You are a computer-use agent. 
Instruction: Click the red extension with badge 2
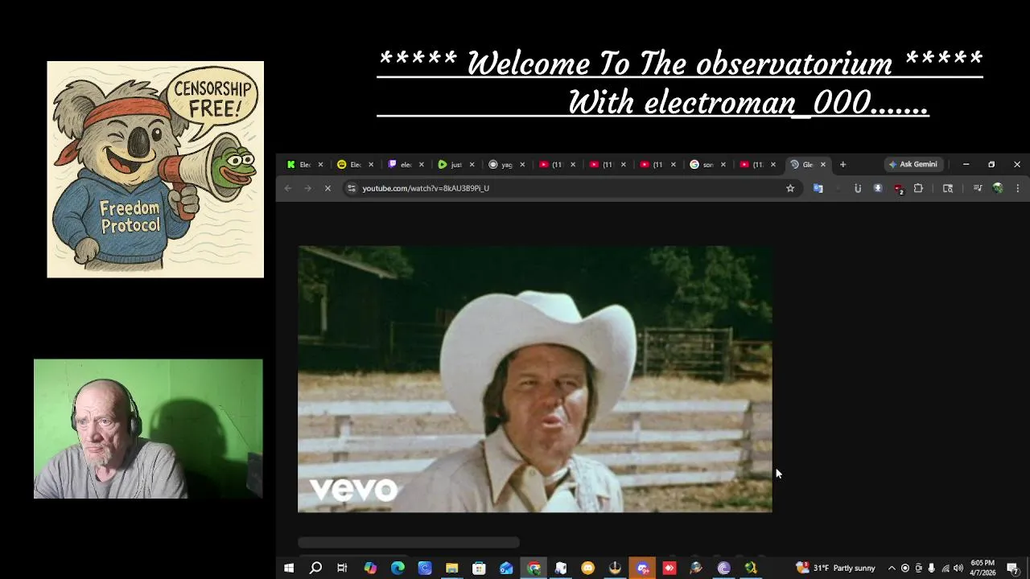[x=898, y=189]
